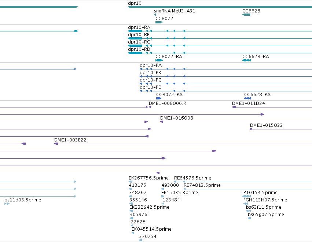Select the CG8072-PA protein label
This screenshot has width=312, height=242.
point(169,95)
